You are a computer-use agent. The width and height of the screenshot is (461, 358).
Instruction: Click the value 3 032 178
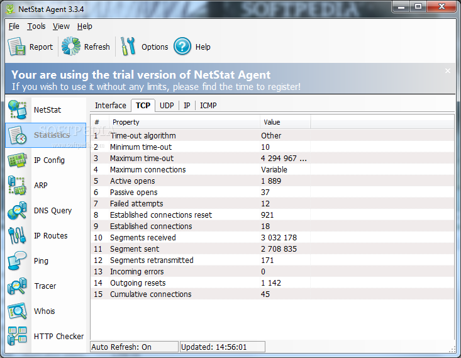click(279, 237)
